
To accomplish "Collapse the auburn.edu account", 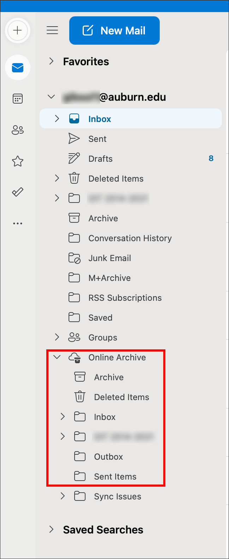I will (x=52, y=97).
